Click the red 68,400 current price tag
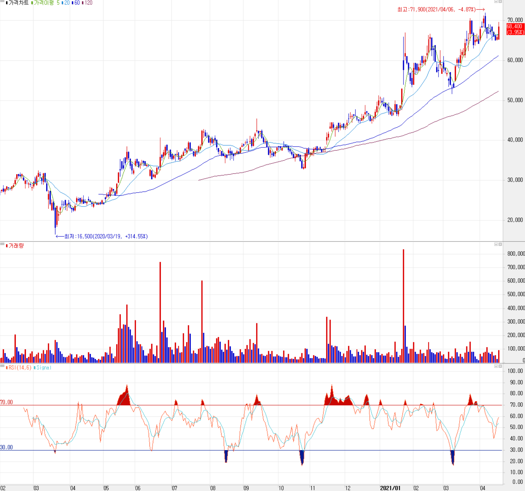Screen dimensions: 525x491 tap(515, 29)
